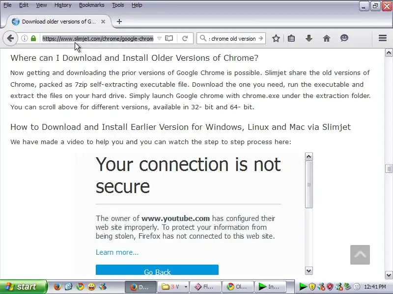
Task: Launch Chrome from quick launch
Action: pos(80,287)
